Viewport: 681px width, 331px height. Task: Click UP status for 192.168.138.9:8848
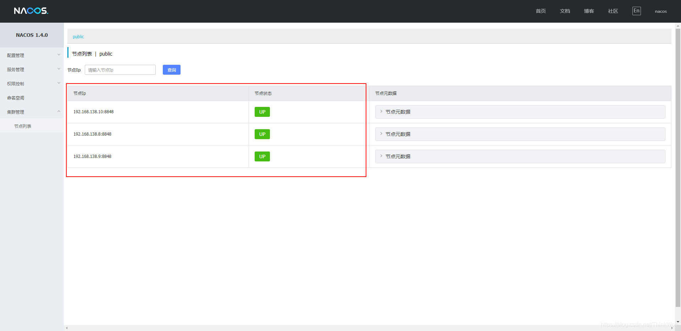pos(262,156)
